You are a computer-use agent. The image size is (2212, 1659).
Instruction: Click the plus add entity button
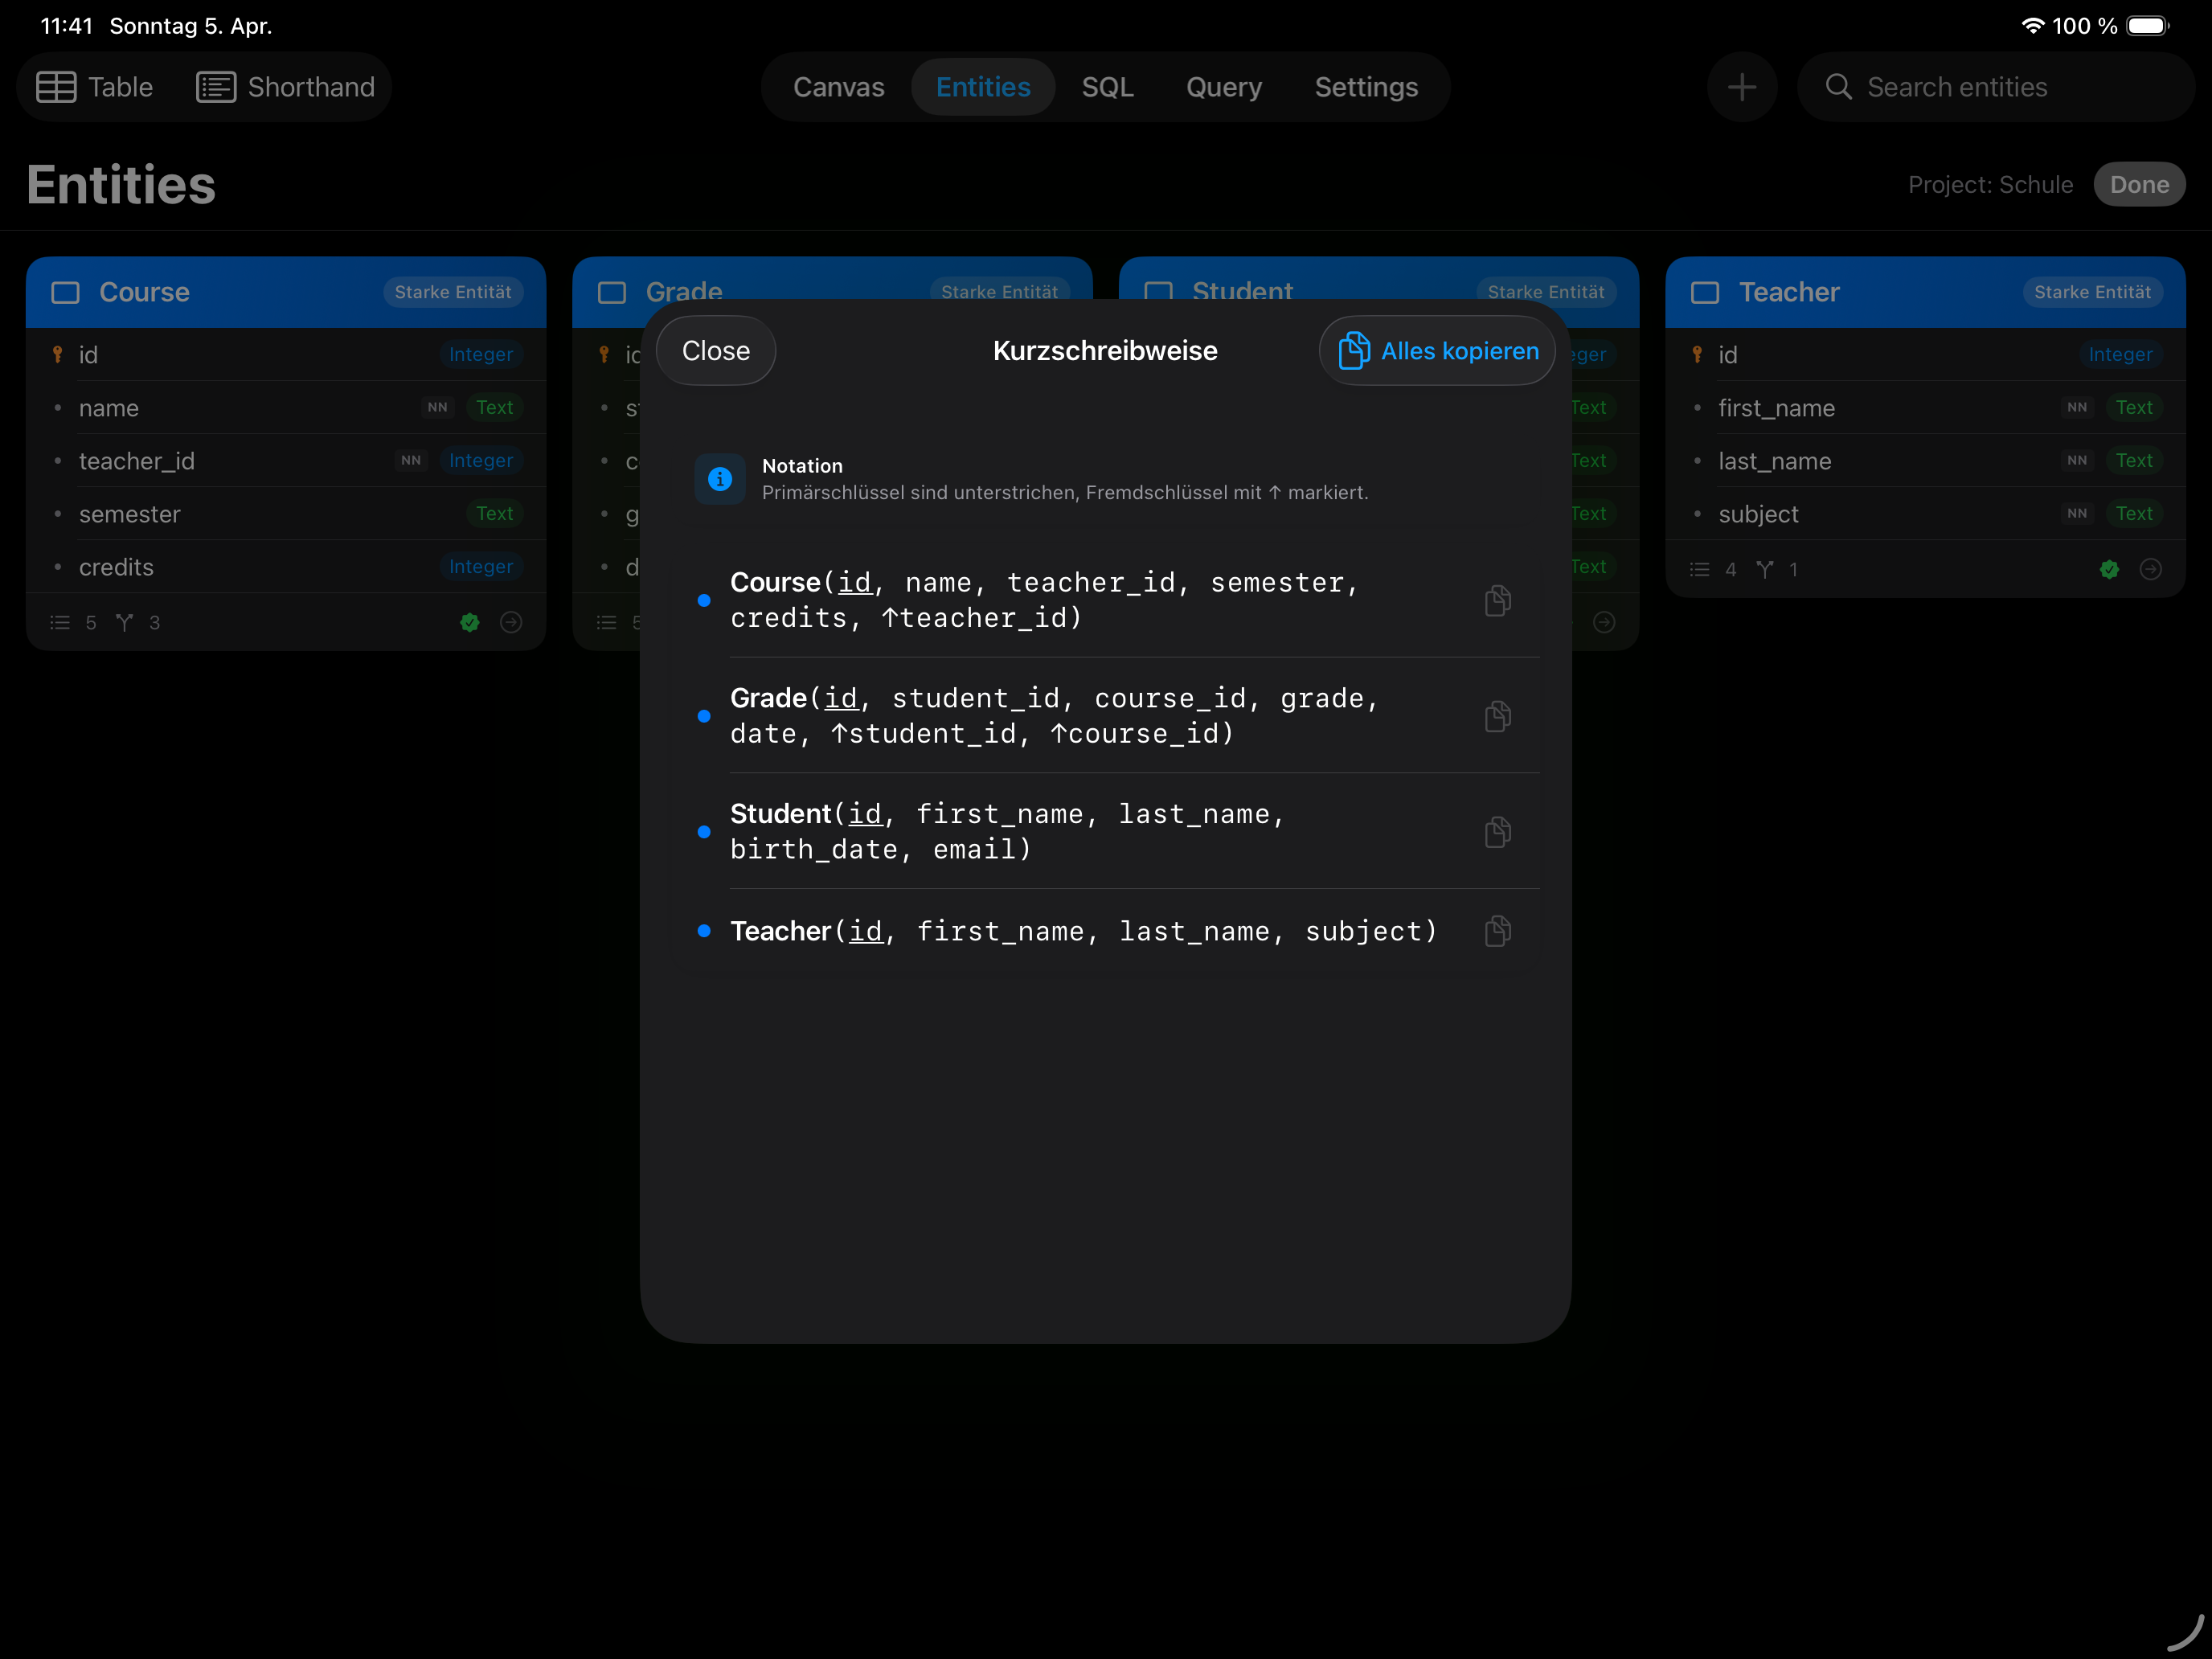[1742, 87]
